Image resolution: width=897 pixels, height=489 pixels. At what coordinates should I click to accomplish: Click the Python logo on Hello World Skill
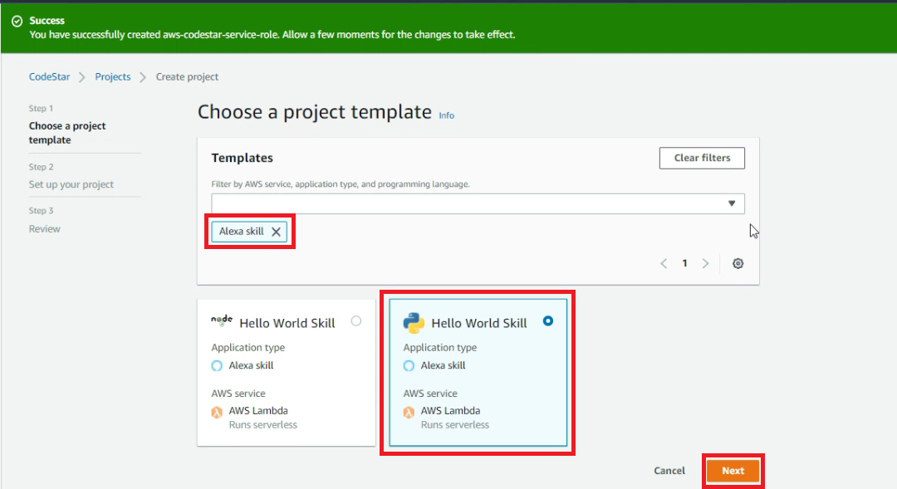(414, 323)
